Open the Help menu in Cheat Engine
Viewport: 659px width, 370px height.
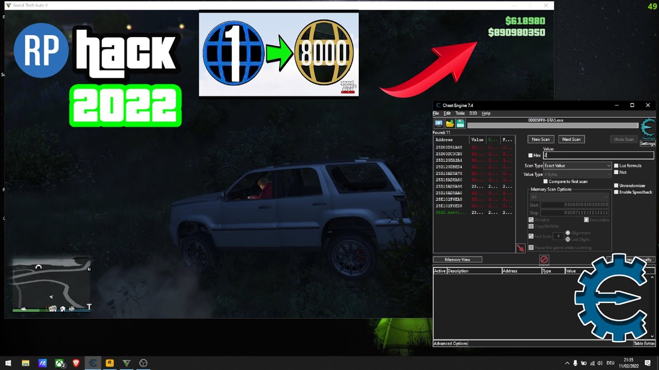(x=486, y=113)
